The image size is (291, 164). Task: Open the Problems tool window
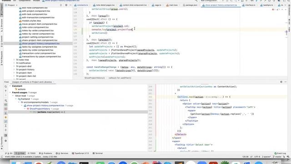pos(45,154)
